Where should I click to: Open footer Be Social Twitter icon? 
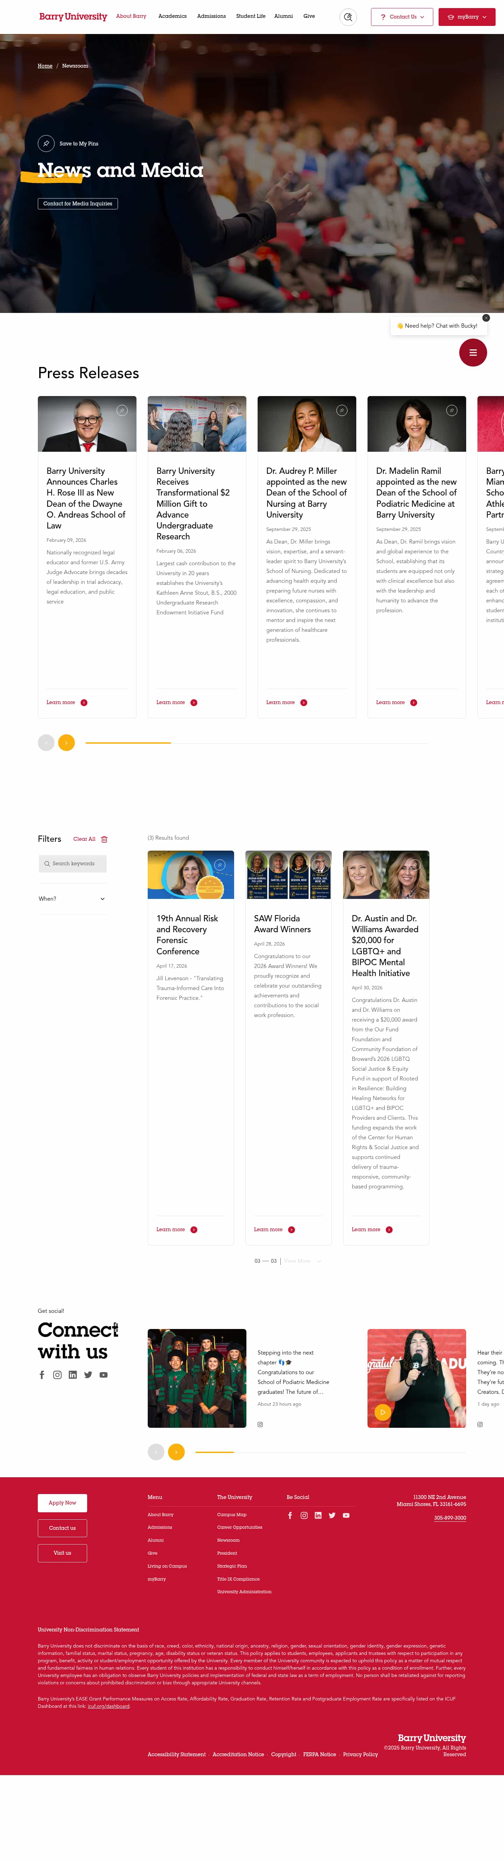pyautogui.click(x=332, y=1516)
